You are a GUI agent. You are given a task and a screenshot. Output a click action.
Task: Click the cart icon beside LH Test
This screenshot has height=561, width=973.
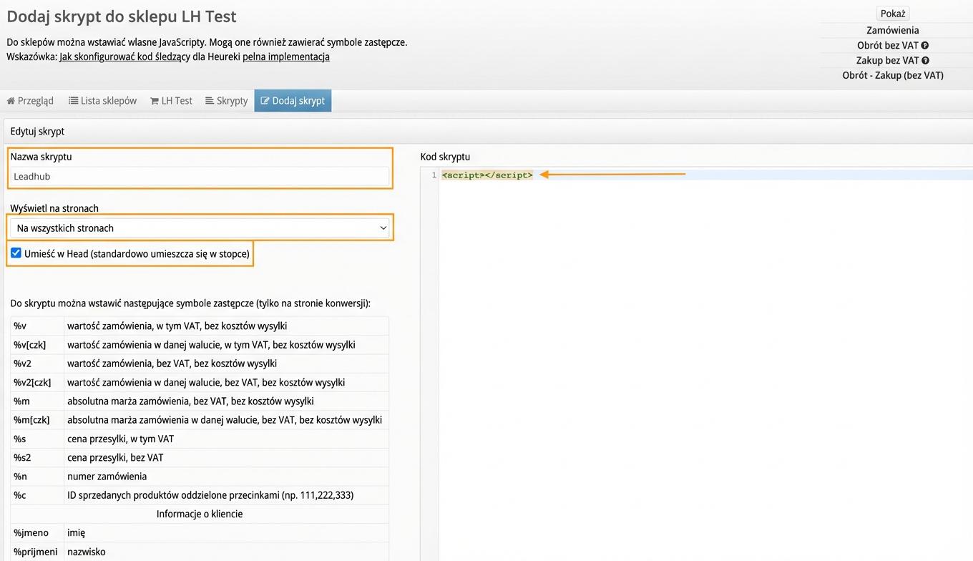(155, 101)
